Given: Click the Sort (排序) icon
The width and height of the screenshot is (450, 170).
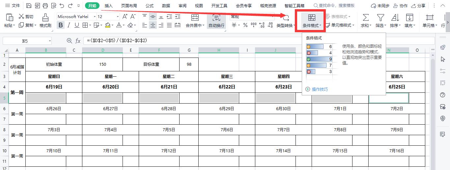Looking at the screenshot, I should click(395, 18).
